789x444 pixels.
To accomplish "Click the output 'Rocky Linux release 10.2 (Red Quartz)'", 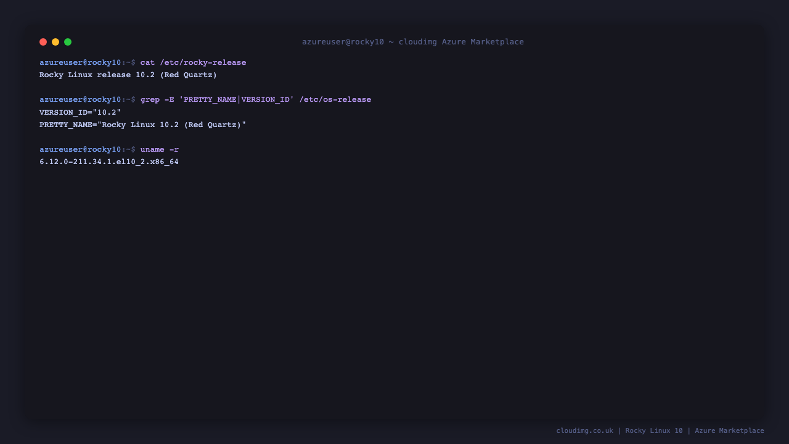I will pos(128,75).
